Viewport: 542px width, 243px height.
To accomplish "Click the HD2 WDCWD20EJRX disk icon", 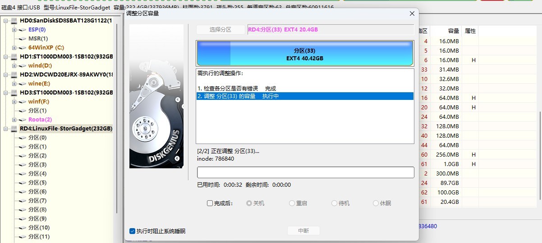I will point(14,75).
